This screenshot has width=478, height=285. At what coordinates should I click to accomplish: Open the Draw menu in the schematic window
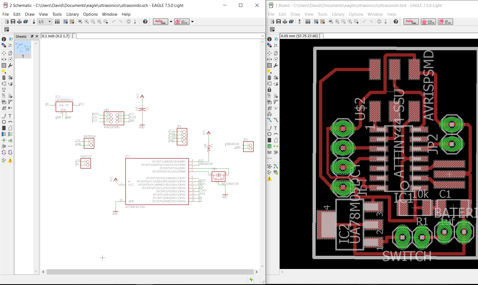tap(30, 14)
